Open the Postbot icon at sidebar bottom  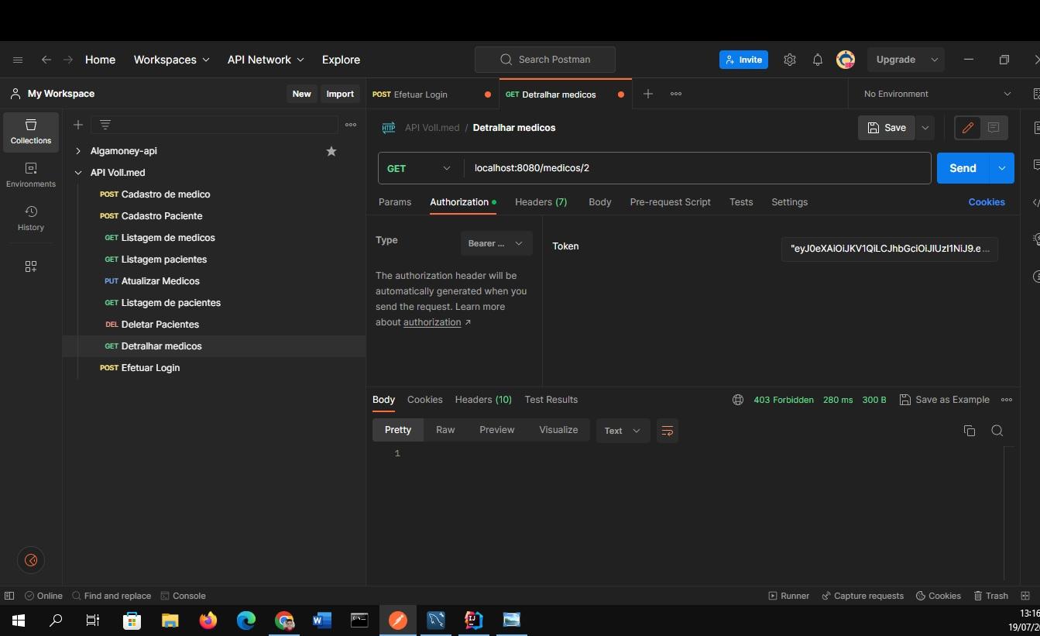31,560
